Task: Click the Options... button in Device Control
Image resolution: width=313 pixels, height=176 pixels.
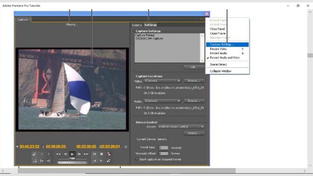Action: point(194,133)
